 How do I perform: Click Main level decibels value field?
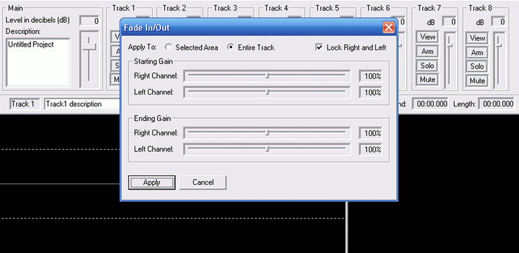pyautogui.click(x=89, y=21)
